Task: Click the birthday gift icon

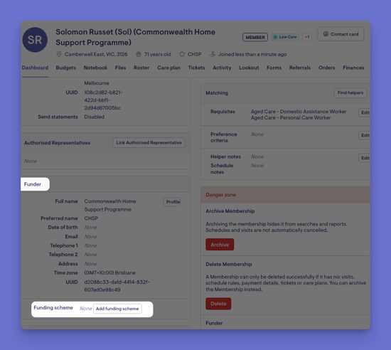Action: (x=139, y=54)
